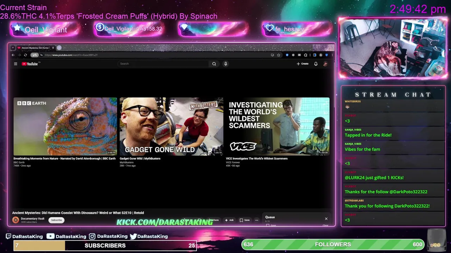The width and height of the screenshot is (451, 253).
Task: Click the SUBSCRIBERS goal progress bar
Action: coord(105,245)
